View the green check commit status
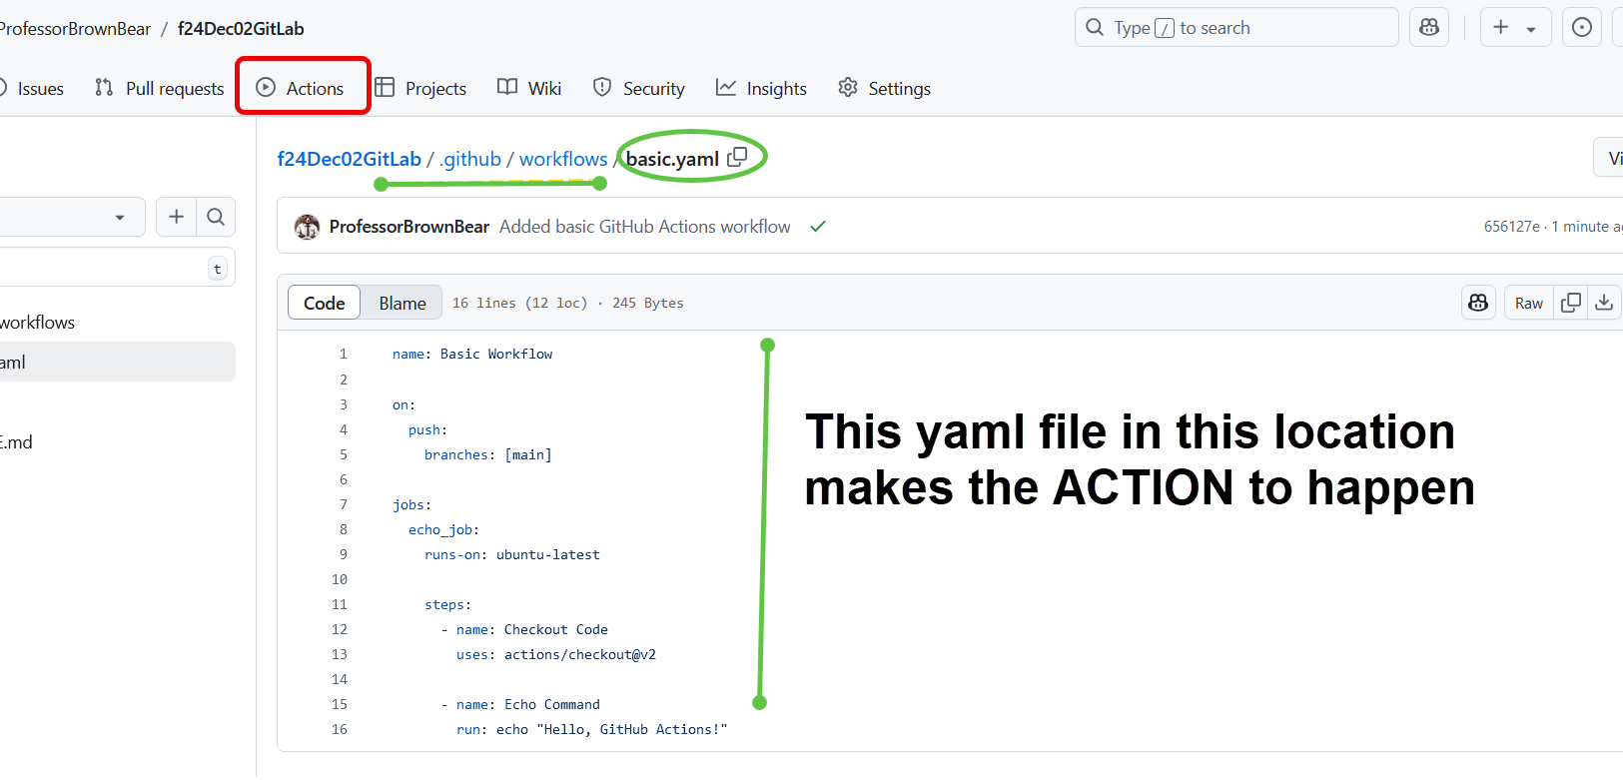1623x780 pixels. [818, 227]
